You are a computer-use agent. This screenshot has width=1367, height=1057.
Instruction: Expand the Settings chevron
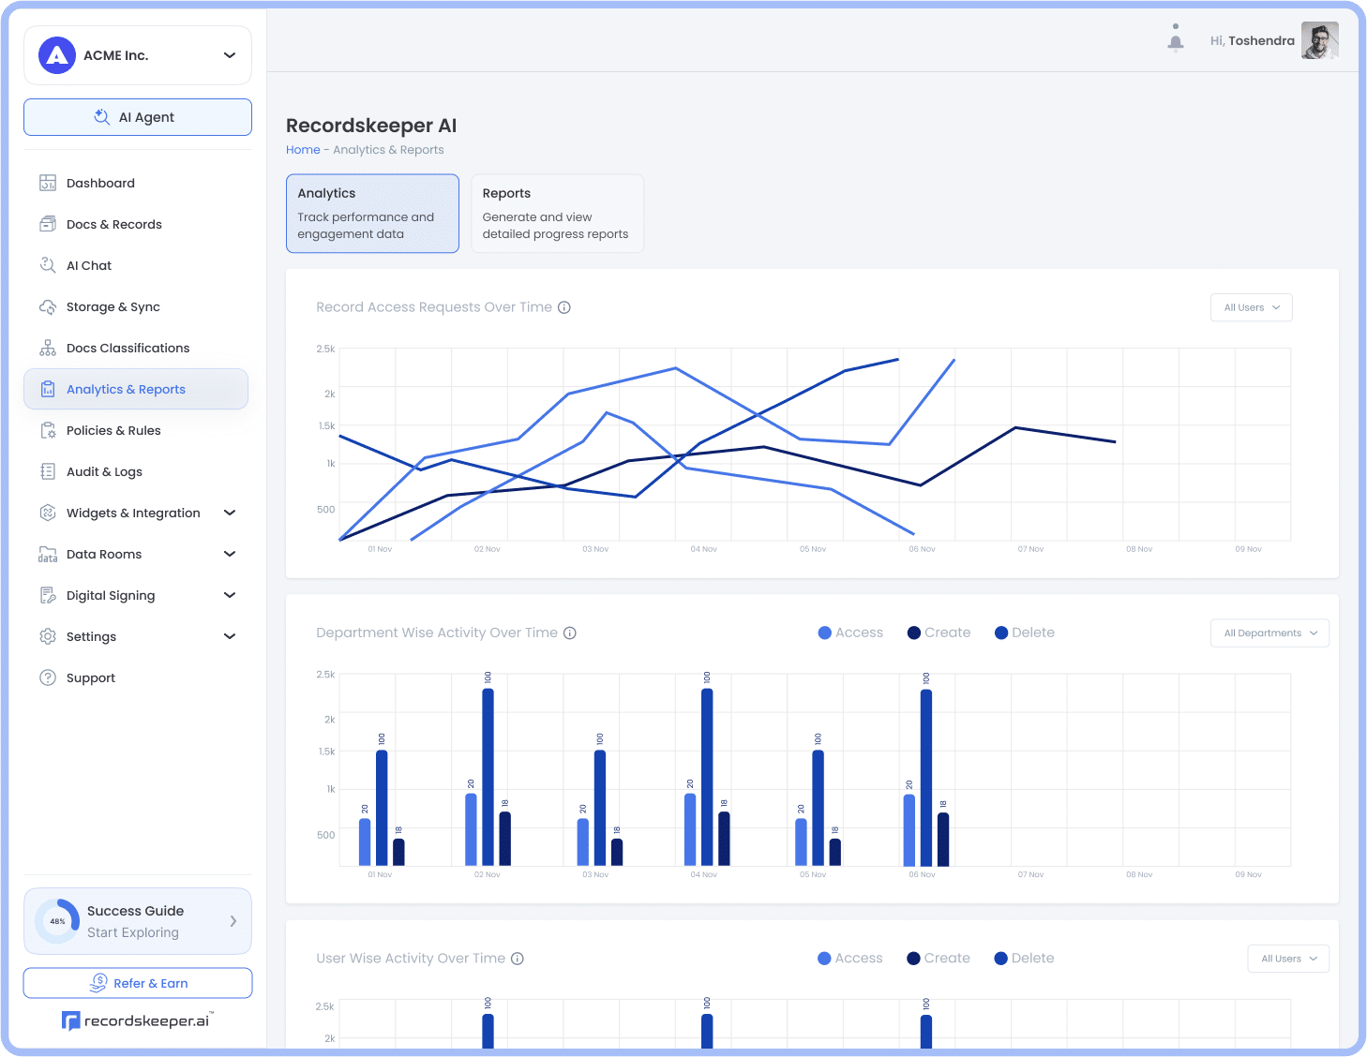230,636
